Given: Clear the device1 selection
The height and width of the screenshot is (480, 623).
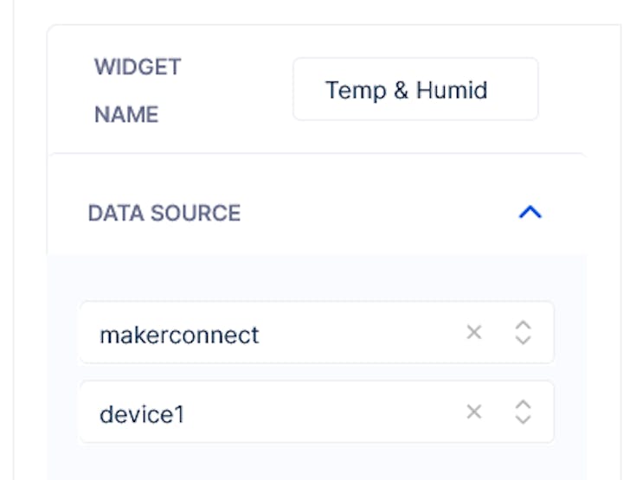Looking at the screenshot, I should [x=474, y=413].
